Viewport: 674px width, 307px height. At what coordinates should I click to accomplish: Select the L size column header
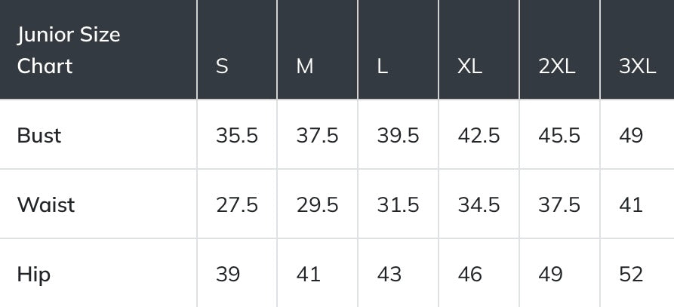pos(383,66)
